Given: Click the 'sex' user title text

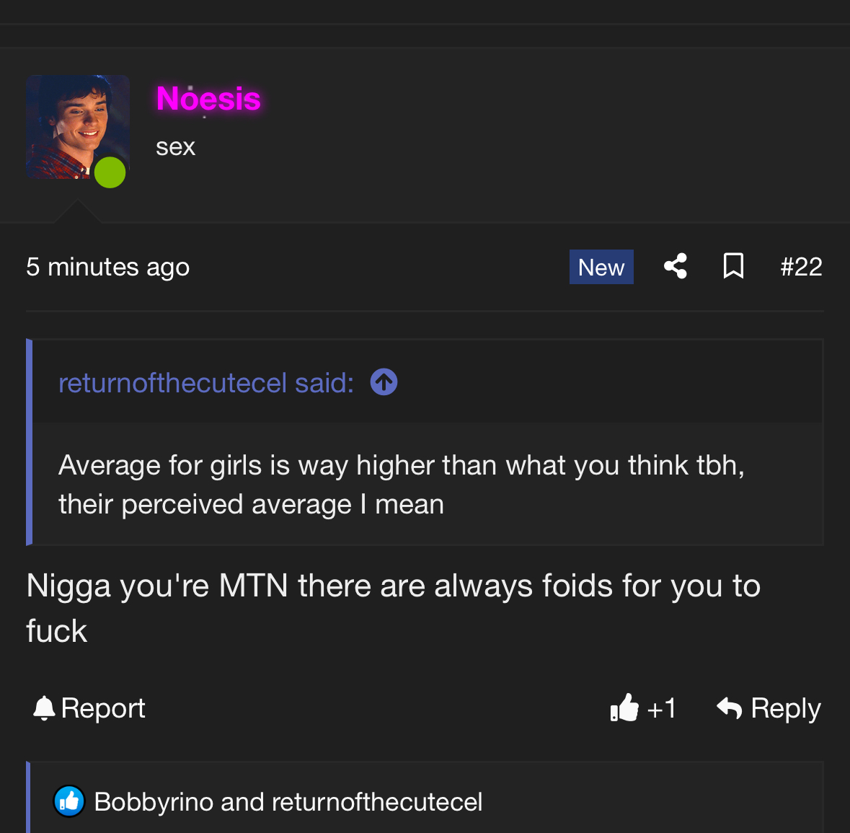Looking at the screenshot, I should click(176, 147).
